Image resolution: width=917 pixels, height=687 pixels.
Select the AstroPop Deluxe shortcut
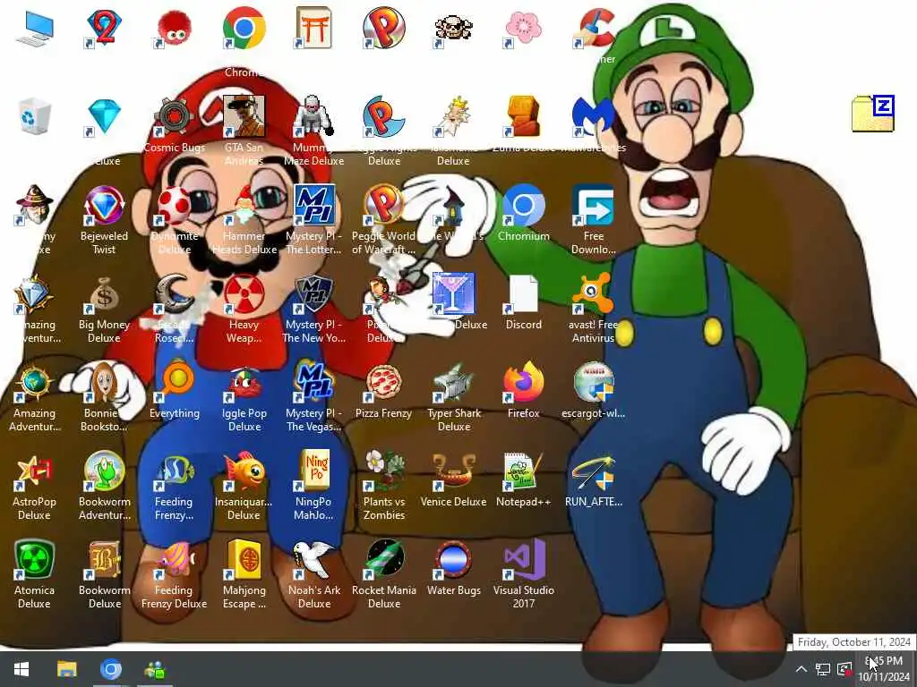[35, 472]
